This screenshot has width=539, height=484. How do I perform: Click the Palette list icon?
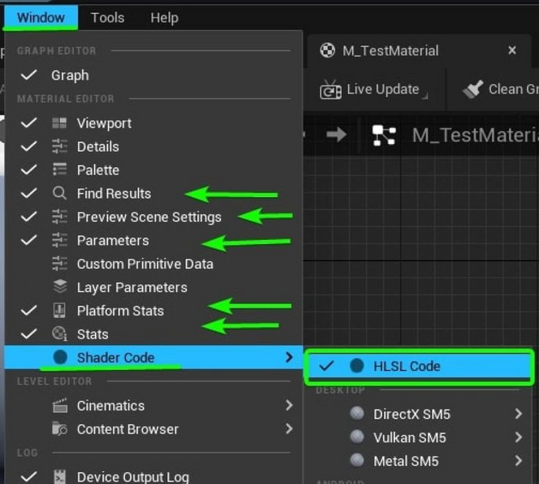tap(59, 170)
